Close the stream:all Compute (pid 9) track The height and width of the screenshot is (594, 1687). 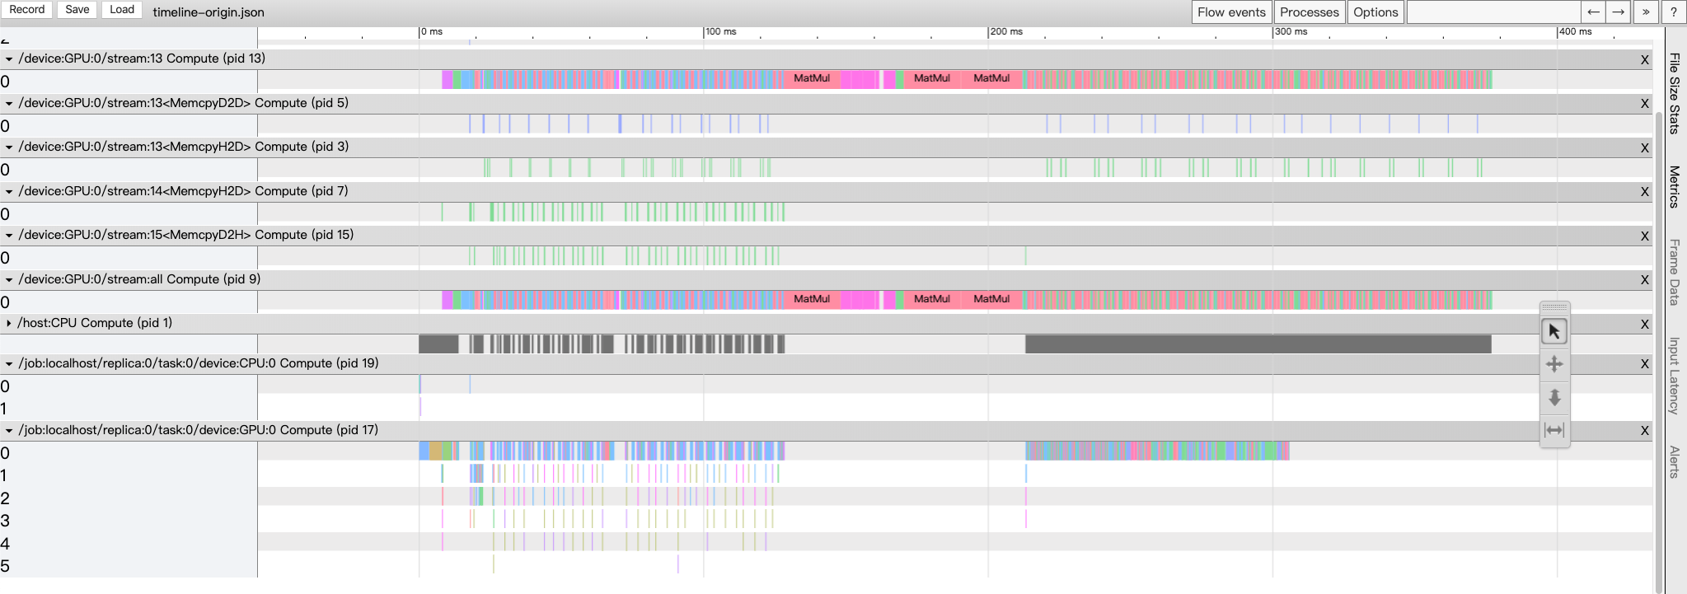[x=1645, y=280]
